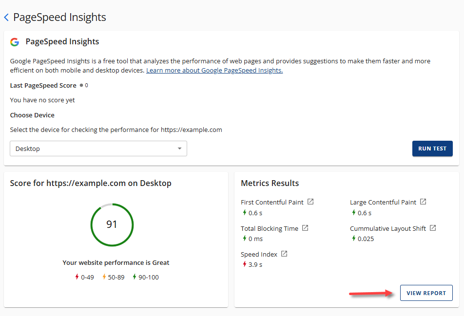Open the Large Contentful Paint external link icon
464x316 pixels.
[422, 201]
